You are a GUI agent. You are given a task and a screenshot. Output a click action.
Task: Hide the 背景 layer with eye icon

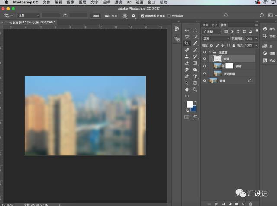pos(205,80)
